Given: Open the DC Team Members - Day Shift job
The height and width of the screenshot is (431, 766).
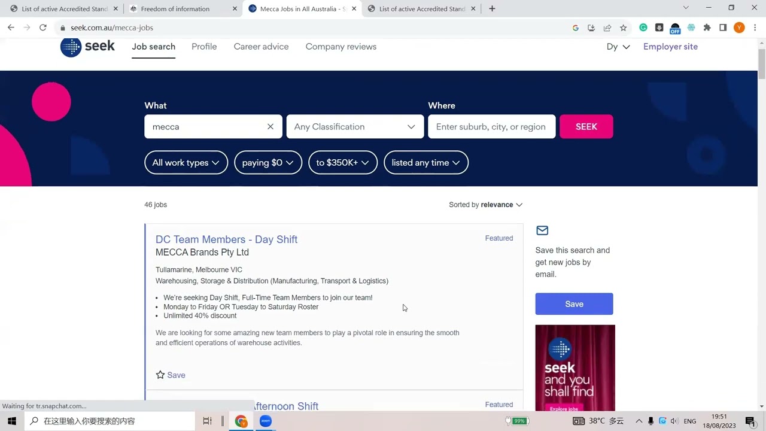Looking at the screenshot, I should [x=226, y=239].
